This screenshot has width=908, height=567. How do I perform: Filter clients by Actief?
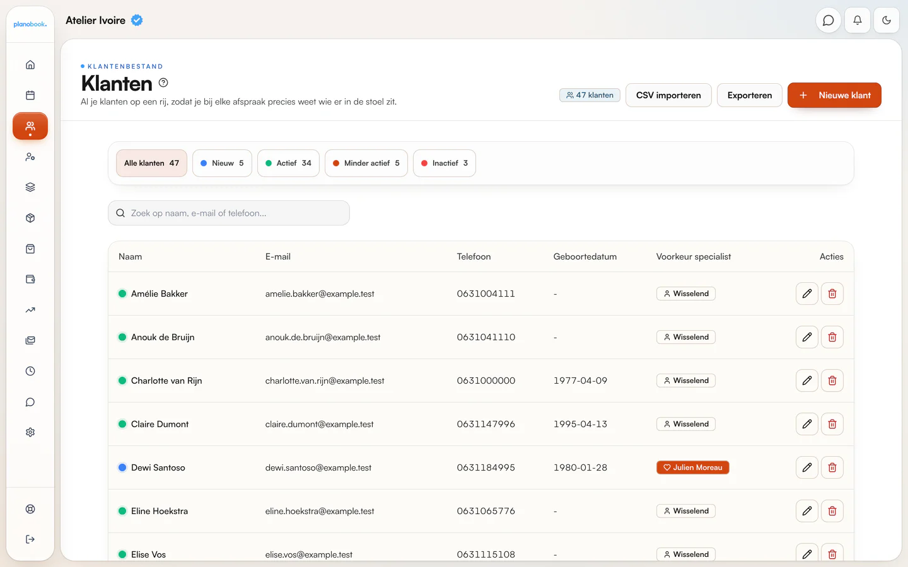[x=288, y=163]
